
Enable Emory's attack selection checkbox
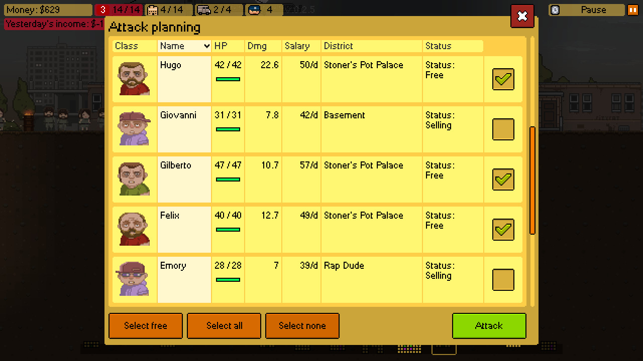click(503, 280)
